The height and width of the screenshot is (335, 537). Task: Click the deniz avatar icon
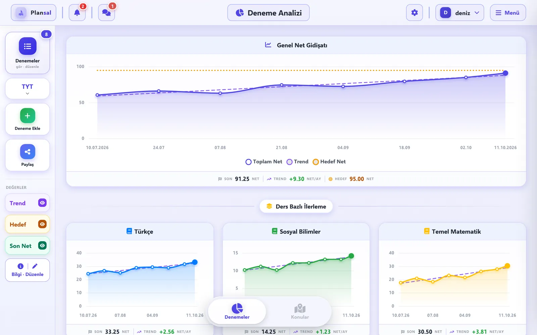(445, 13)
